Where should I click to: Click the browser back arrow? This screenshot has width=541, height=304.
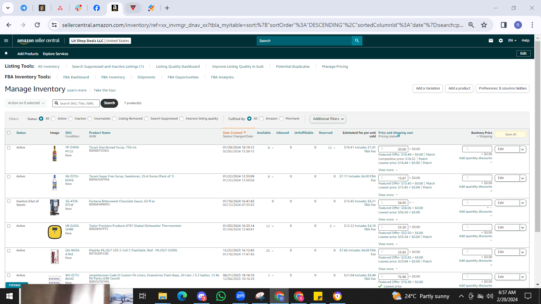tap(9, 25)
